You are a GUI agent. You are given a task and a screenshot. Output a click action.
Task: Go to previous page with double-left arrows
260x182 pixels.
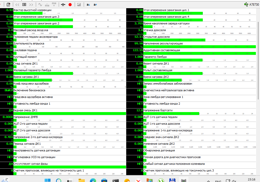(x=17, y=5)
